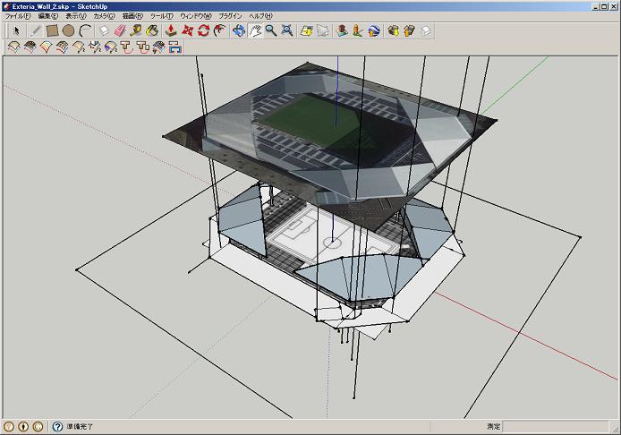The height and width of the screenshot is (435, 621).
Task: Click the Zoom Extents tool
Action: tap(286, 30)
